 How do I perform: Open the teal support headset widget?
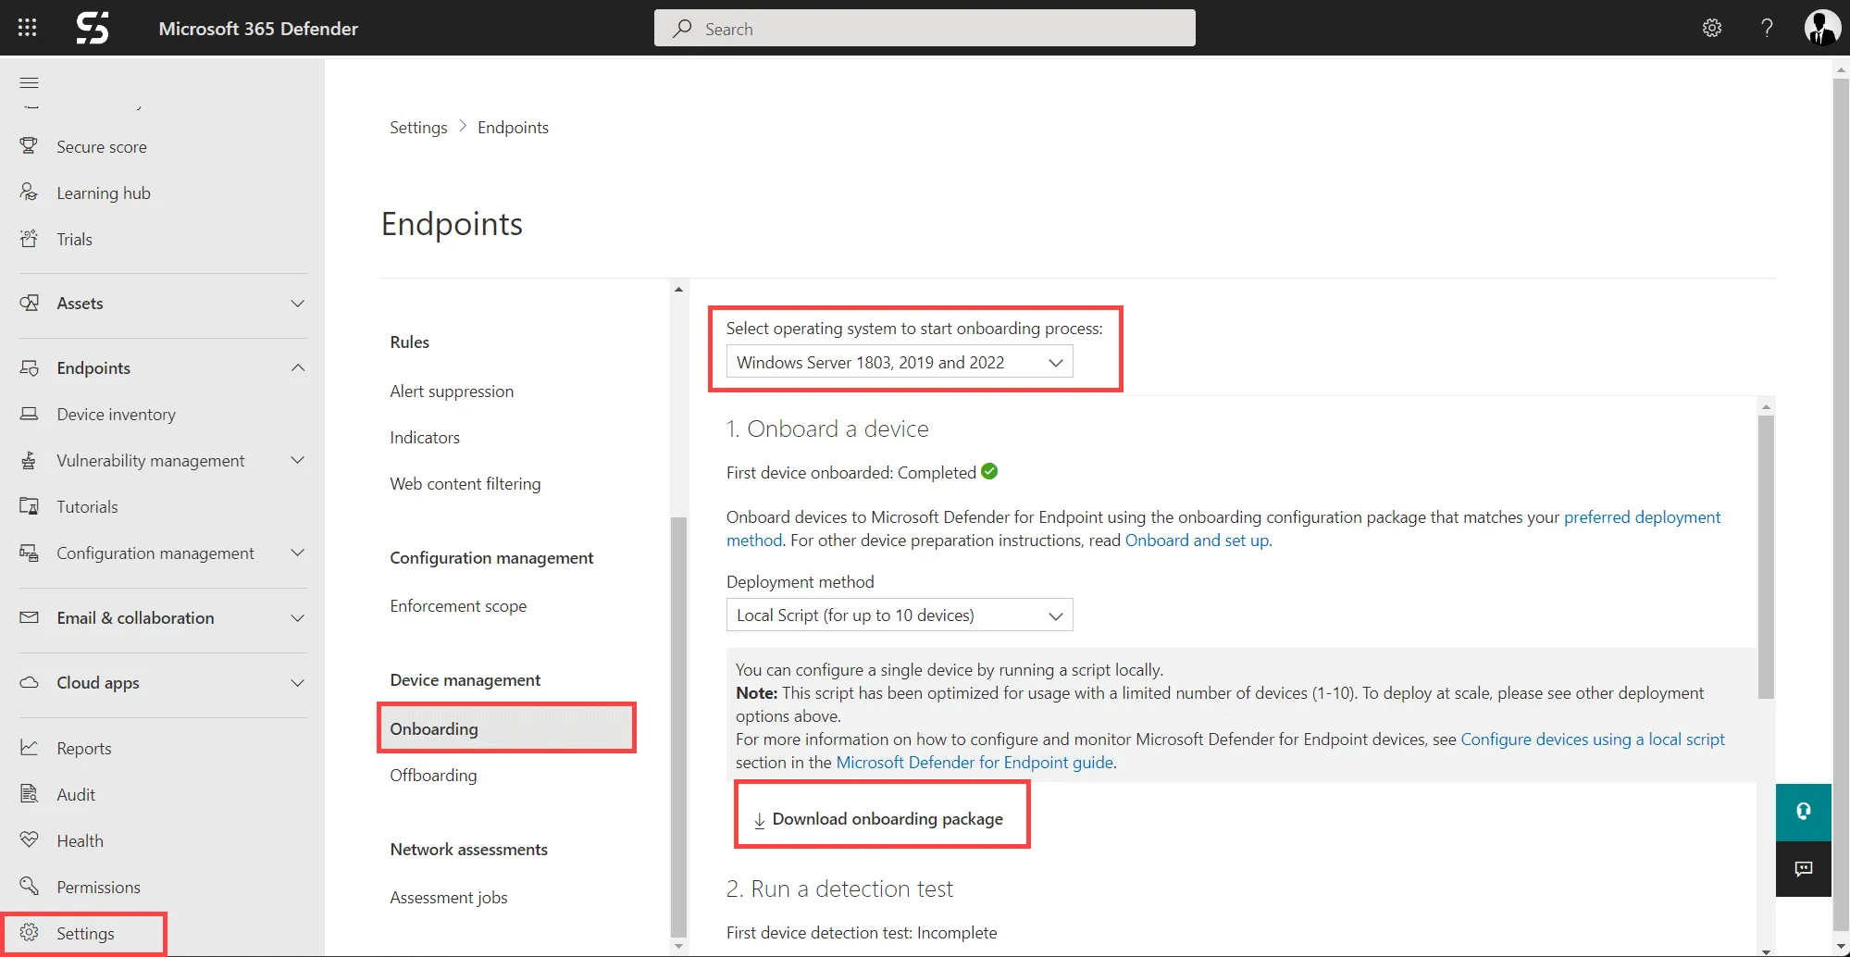[x=1803, y=812]
